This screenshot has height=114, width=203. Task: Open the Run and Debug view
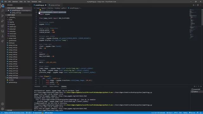click(3, 21)
